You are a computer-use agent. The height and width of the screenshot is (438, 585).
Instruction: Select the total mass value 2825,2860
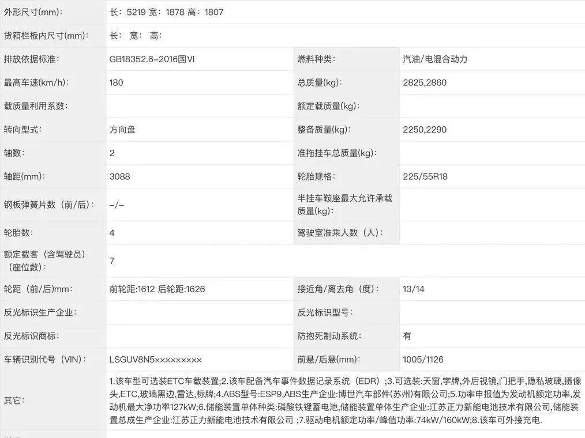point(425,82)
